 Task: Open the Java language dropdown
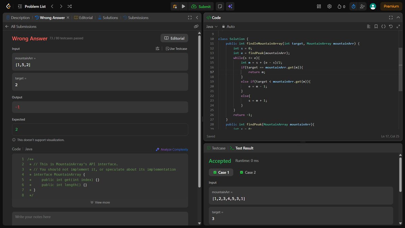[x=211, y=26]
